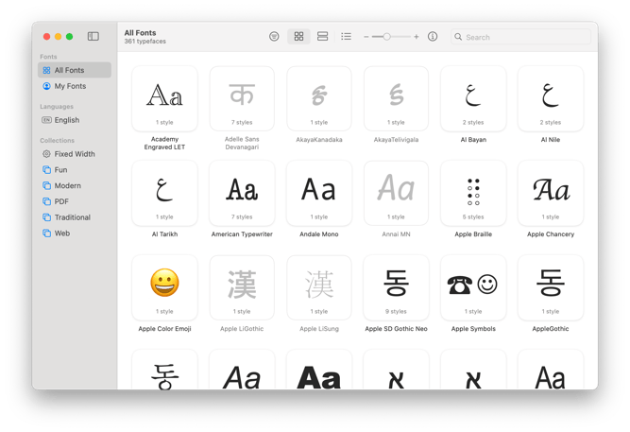The image size is (630, 432).
Task: Click into the Search field
Action: coord(520,37)
